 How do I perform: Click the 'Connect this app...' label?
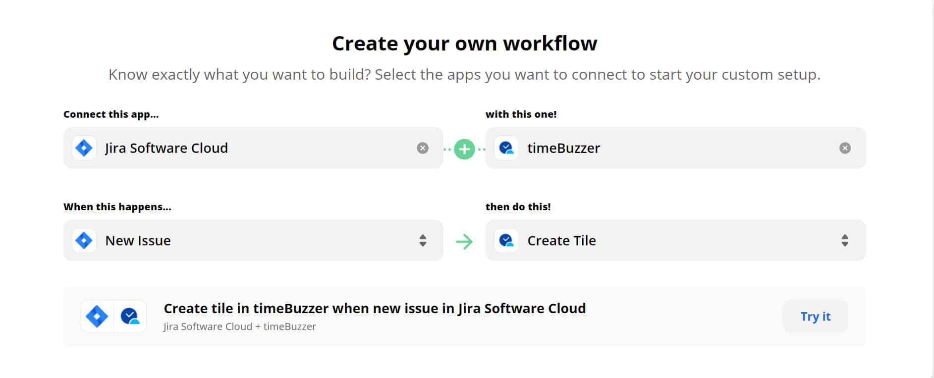pyautogui.click(x=111, y=114)
